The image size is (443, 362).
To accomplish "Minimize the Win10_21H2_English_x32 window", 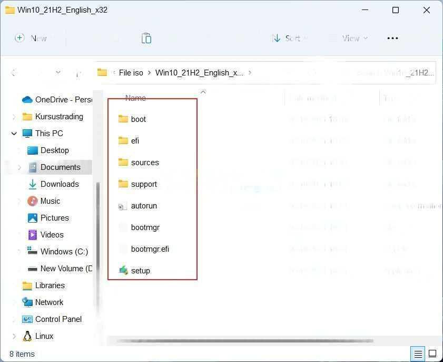I will pos(365,10).
